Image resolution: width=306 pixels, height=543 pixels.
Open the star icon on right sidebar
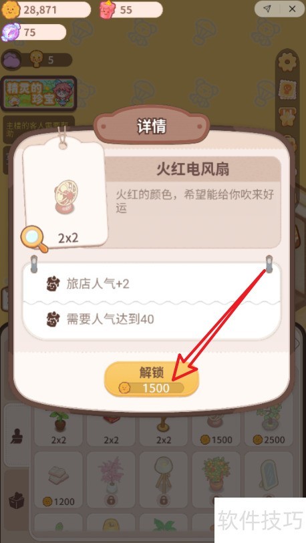tap(287, 117)
